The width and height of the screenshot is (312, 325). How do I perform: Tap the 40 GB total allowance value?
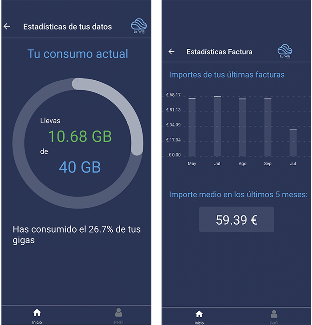tap(80, 167)
